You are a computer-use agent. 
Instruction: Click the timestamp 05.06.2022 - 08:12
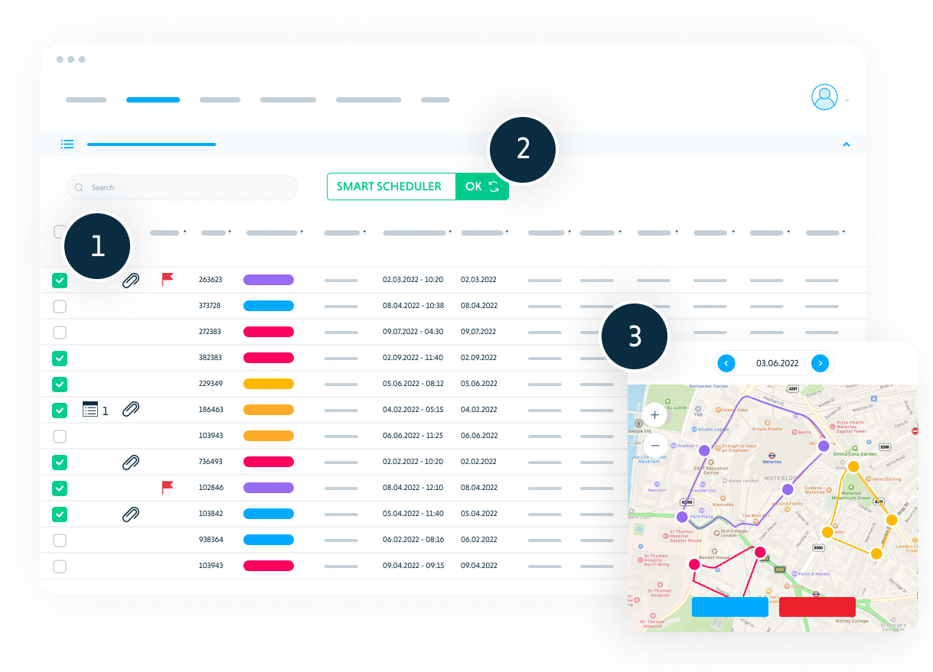tap(413, 384)
